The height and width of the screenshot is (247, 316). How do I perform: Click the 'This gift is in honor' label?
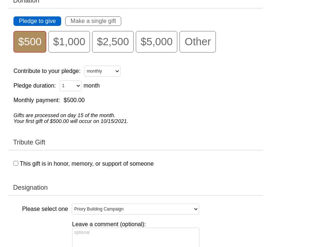tap(87, 164)
